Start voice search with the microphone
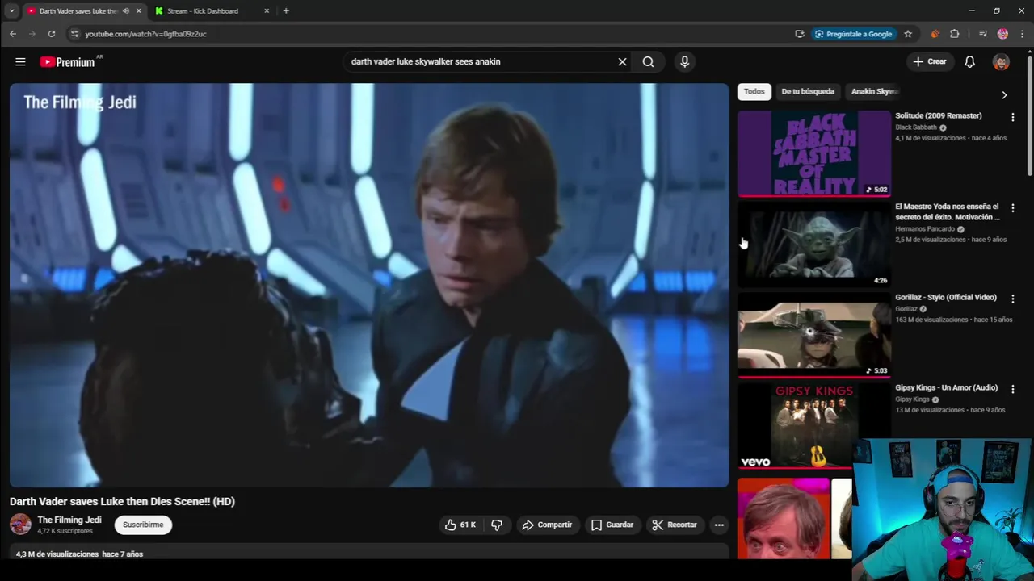 pos(684,61)
